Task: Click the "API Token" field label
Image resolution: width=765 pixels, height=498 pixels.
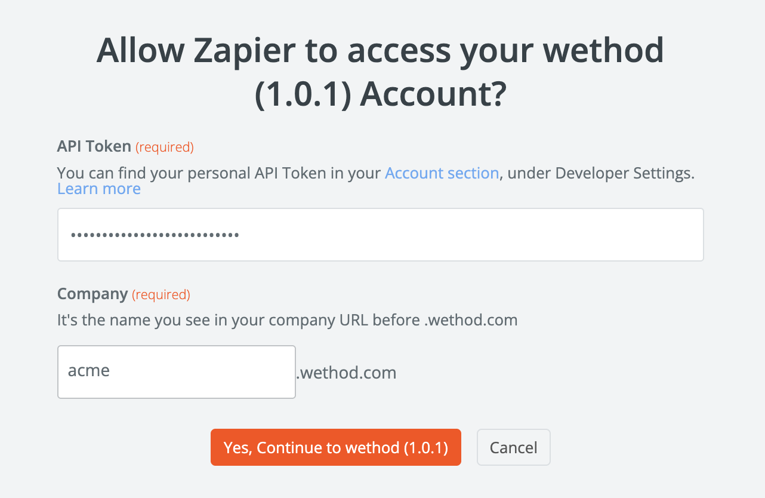Action: (94, 146)
